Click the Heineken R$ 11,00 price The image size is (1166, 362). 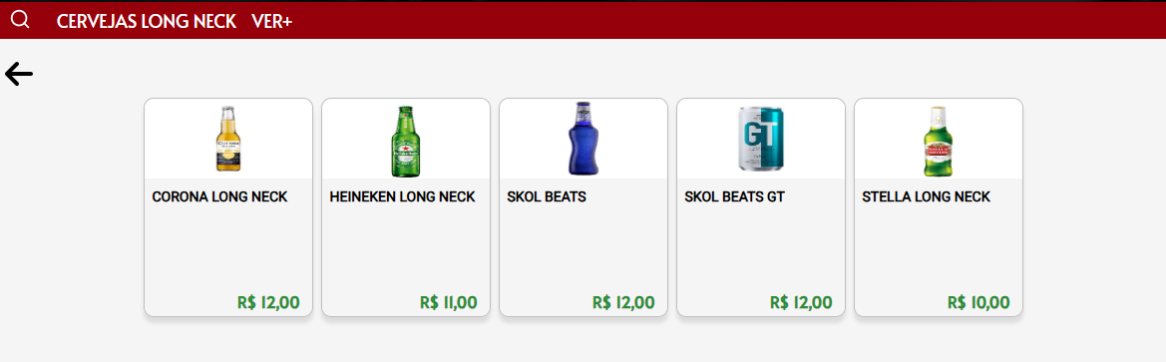coord(449,302)
